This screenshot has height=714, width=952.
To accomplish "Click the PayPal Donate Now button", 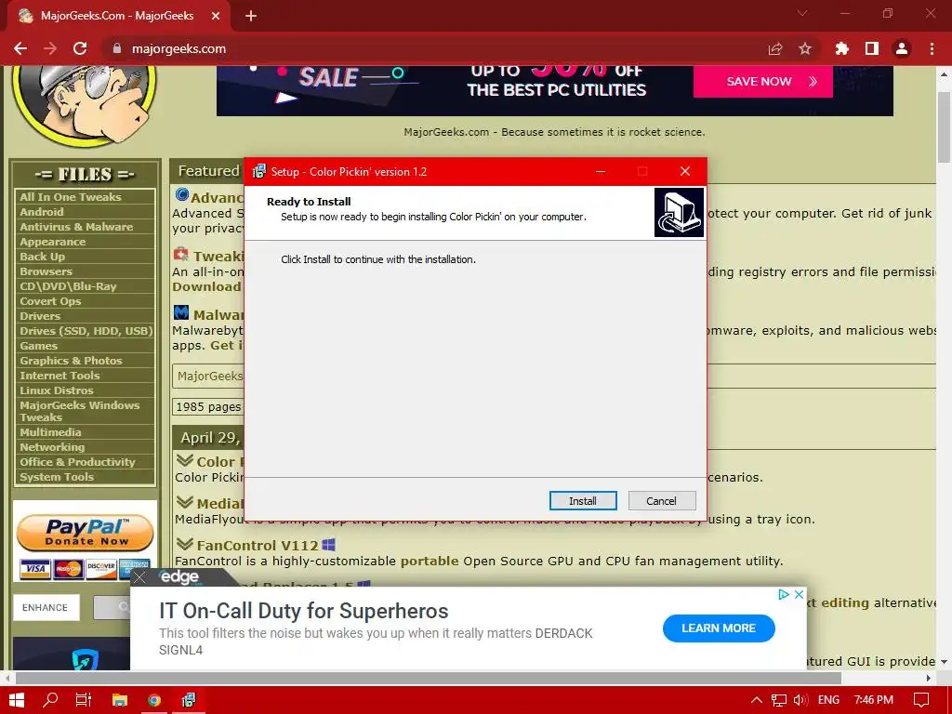I will coord(85,533).
